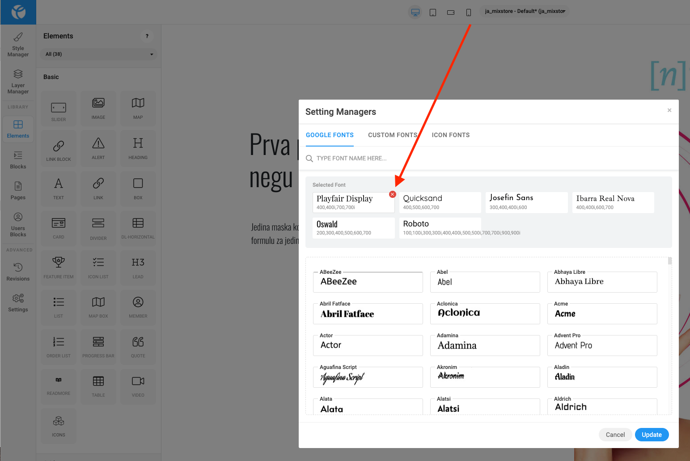The image size is (690, 461).
Task: Select the Slider element icon
Action: [59, 109]
